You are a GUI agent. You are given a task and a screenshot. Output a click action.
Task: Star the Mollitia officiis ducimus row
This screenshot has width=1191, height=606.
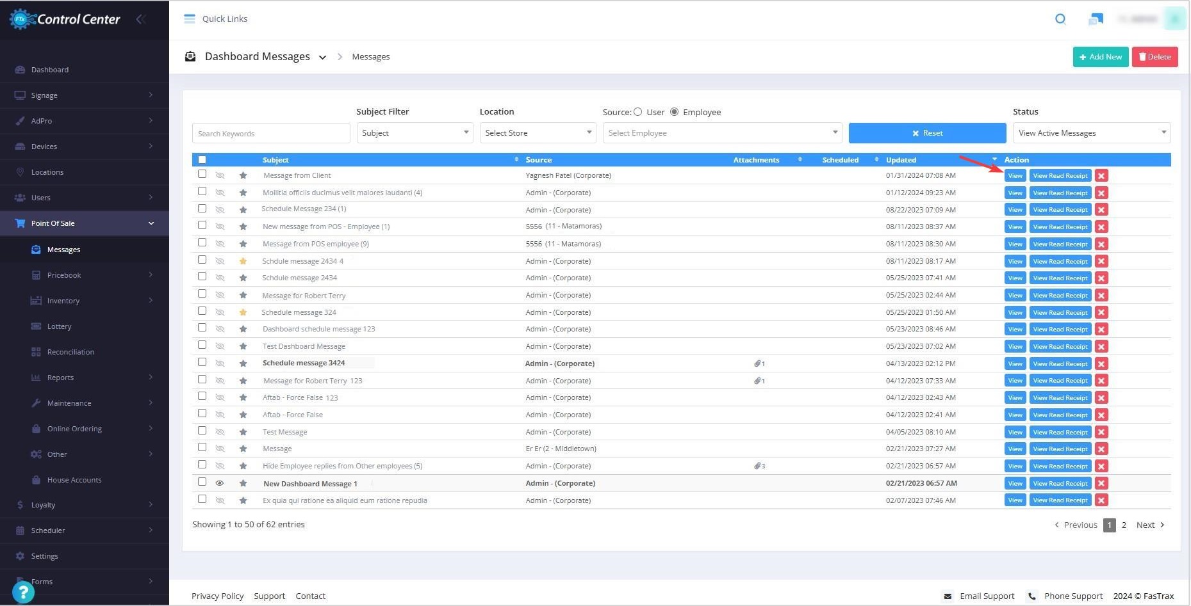(243, 193)
